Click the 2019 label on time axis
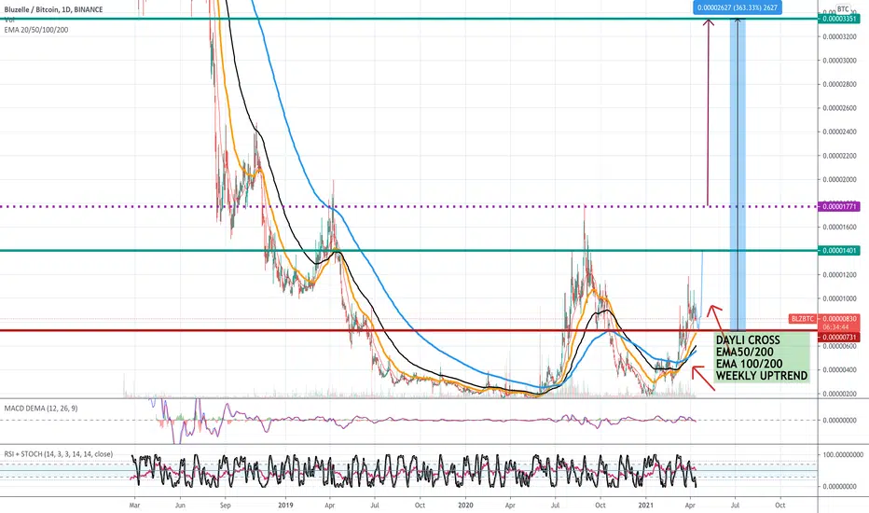 pyautogui.click(x=285, y=506)
